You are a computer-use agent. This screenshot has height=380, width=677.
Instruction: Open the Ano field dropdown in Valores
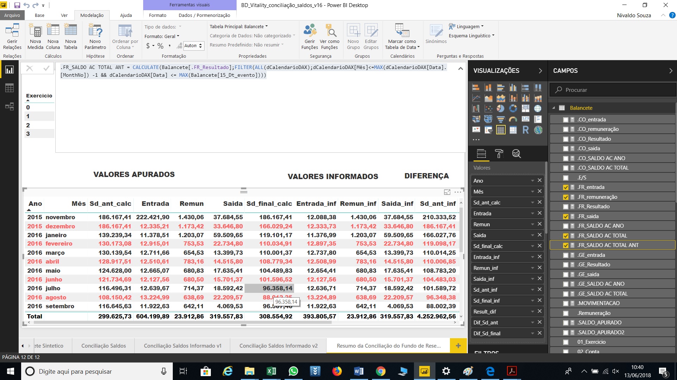[532, 181]
